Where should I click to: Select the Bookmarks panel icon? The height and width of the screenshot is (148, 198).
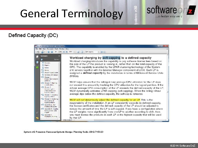(x=37, y=62)
